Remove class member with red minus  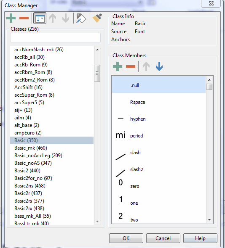(x=131, y=66)
